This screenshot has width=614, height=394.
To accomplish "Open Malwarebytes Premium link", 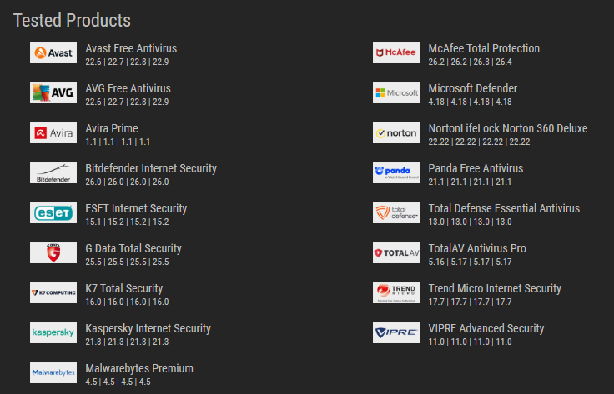I will 139,368.
